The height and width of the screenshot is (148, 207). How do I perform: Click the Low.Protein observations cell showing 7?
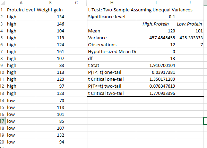(x=190, y=45)
